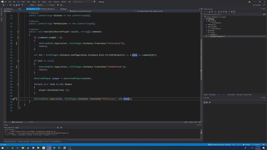
Task: Click the editor vertical scrollbar
Action: (201, 66)
